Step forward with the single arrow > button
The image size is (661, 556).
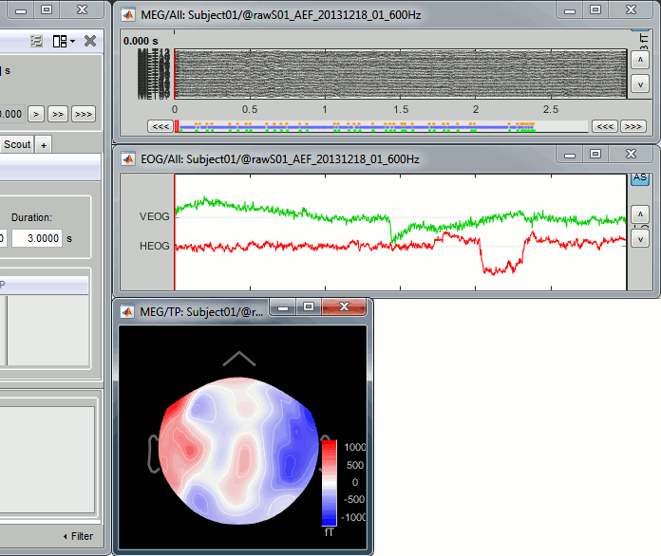tap(35, 113)
